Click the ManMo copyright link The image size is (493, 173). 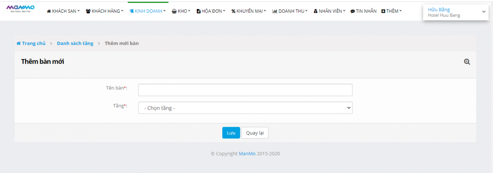click(x=247, y=154)
